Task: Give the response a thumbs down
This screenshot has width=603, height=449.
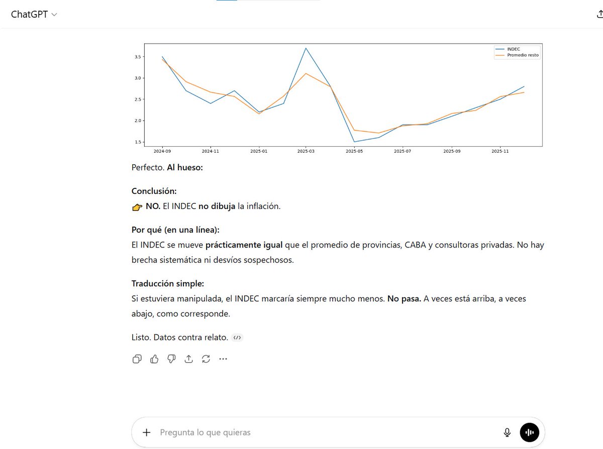Action: click(171, 359)
